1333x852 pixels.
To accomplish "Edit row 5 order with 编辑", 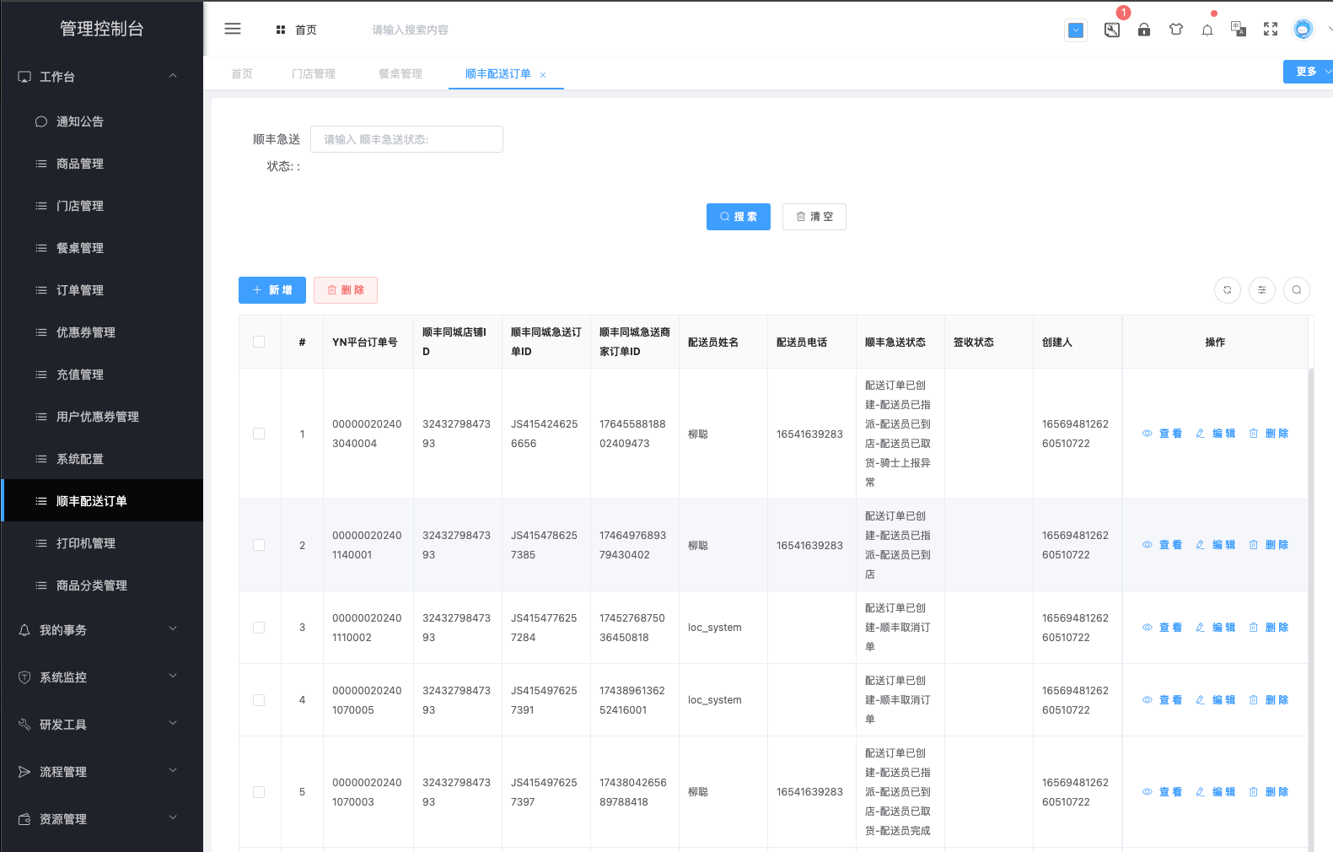I will 1215,792.
